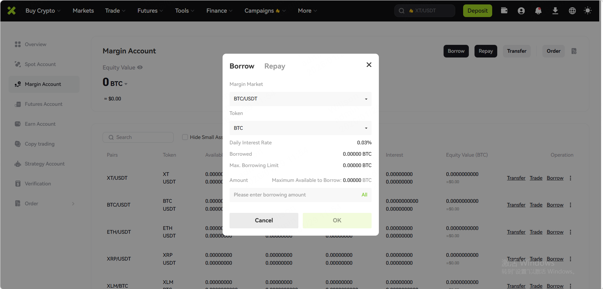Toggle Equity Value visibility eye
This screenshot has width=603, height=289.
pos(140,67)
